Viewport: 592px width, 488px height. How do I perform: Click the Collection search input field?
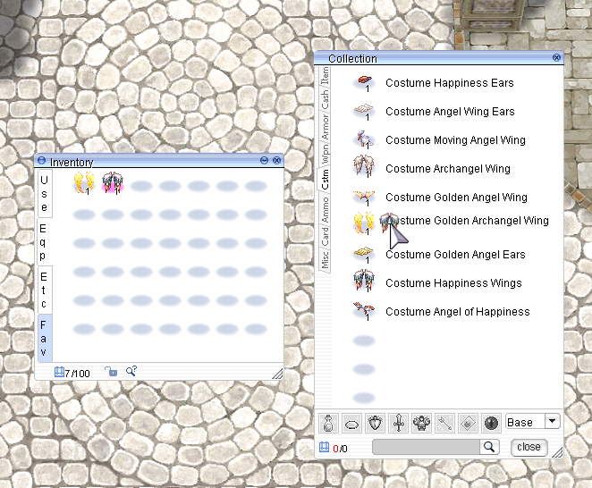(x=426, y=447)
